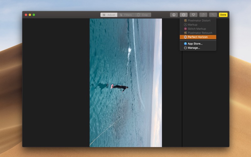
Task: Rotate the photo using rotate icon
Action: pyautogui.click(x=203, y=15)
